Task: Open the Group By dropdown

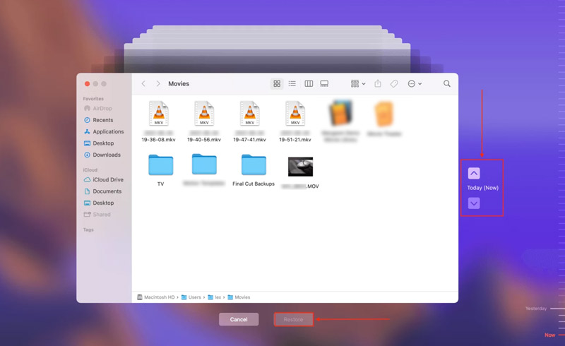Action: tap(358, 84)
